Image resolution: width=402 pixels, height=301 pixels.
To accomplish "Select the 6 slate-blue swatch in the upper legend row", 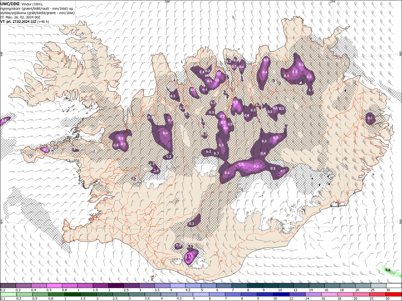I will click(x=224, y=286).
